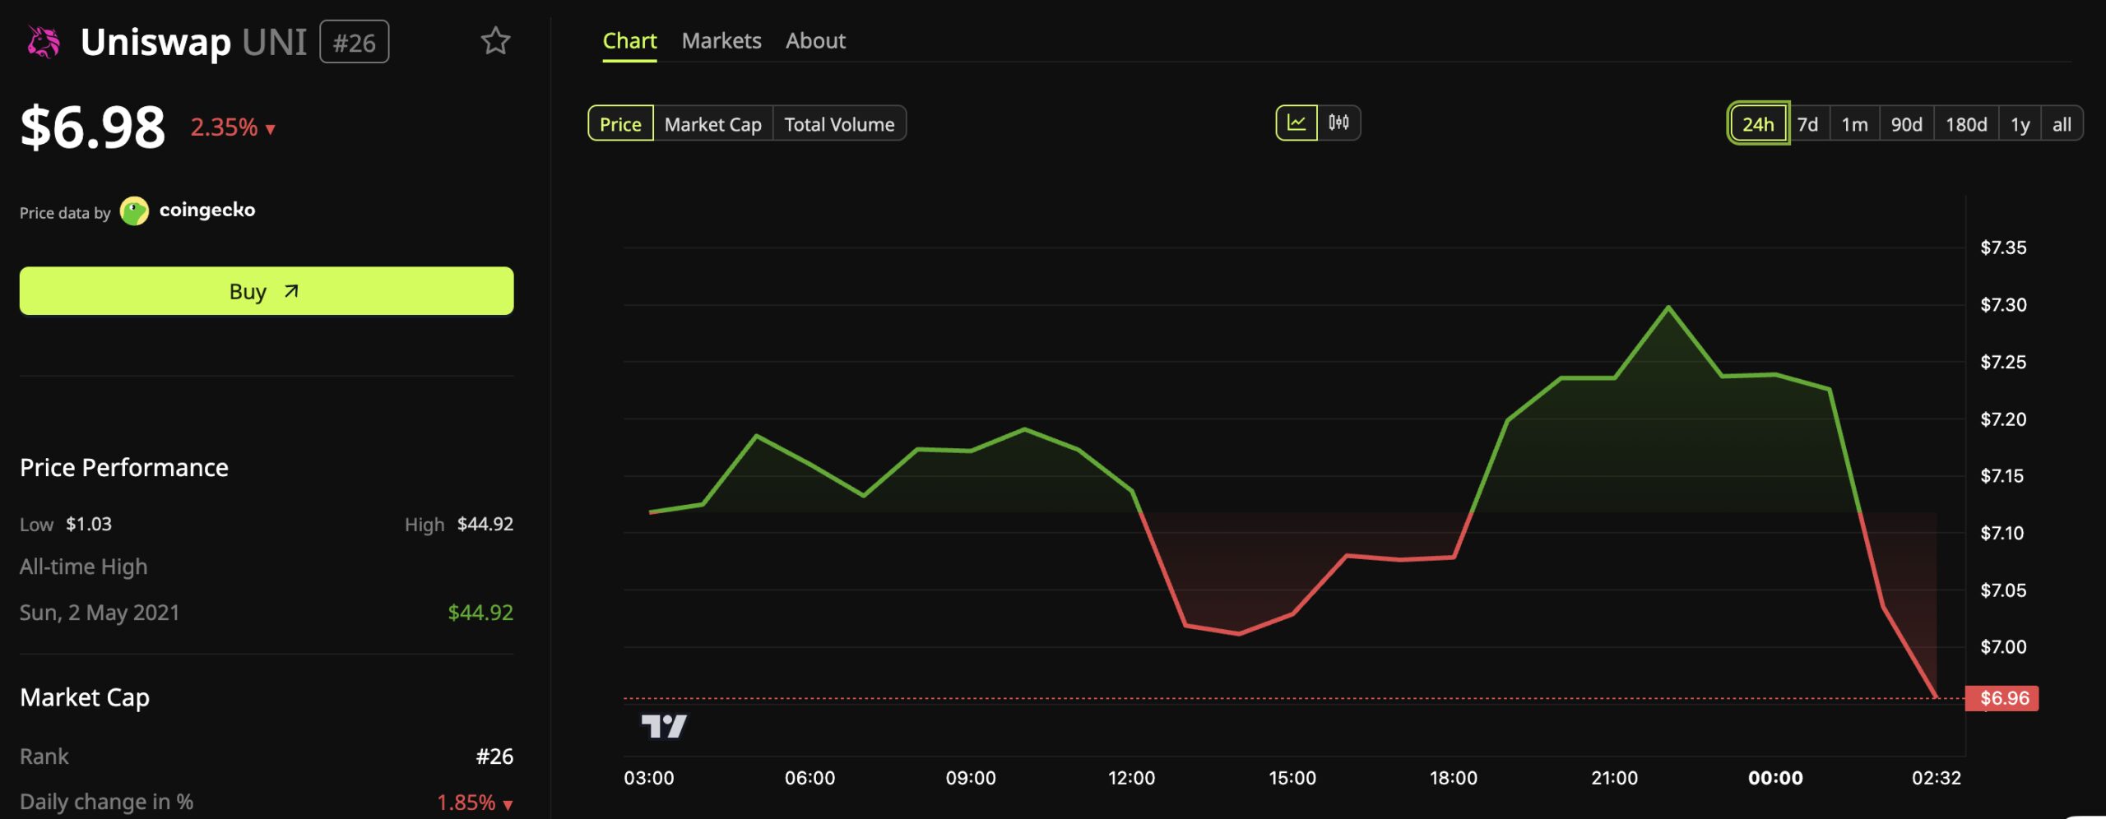The height and width of the screenshot is (819, 2106).
Task: Click the $7.30 price axis label
Action: coord(2003,305)
